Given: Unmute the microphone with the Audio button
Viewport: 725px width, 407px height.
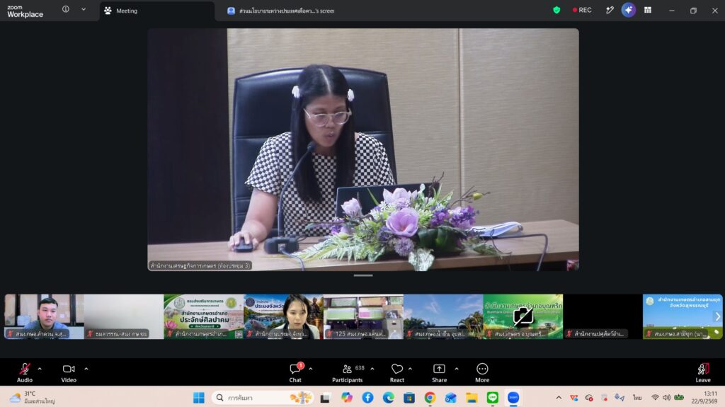Looking at the screenshot, I should (x=25, y=372).
